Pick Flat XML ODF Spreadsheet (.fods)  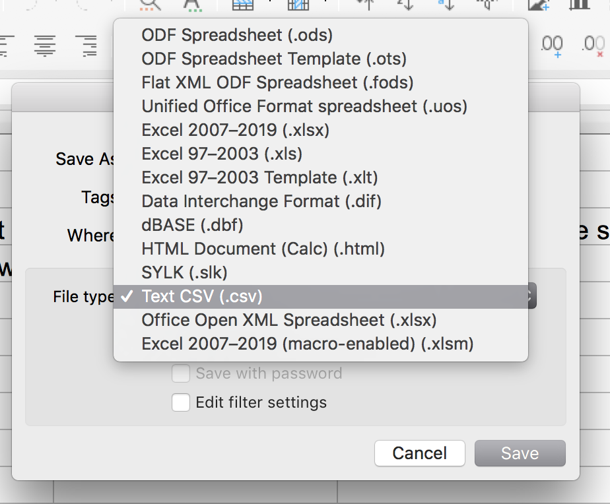(x=321, y=82)
